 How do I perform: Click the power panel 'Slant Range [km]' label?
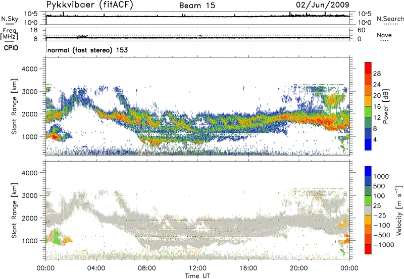(14, 106)
